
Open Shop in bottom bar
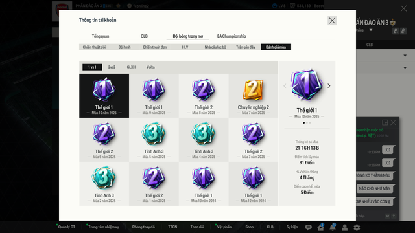tap(249, 227)
